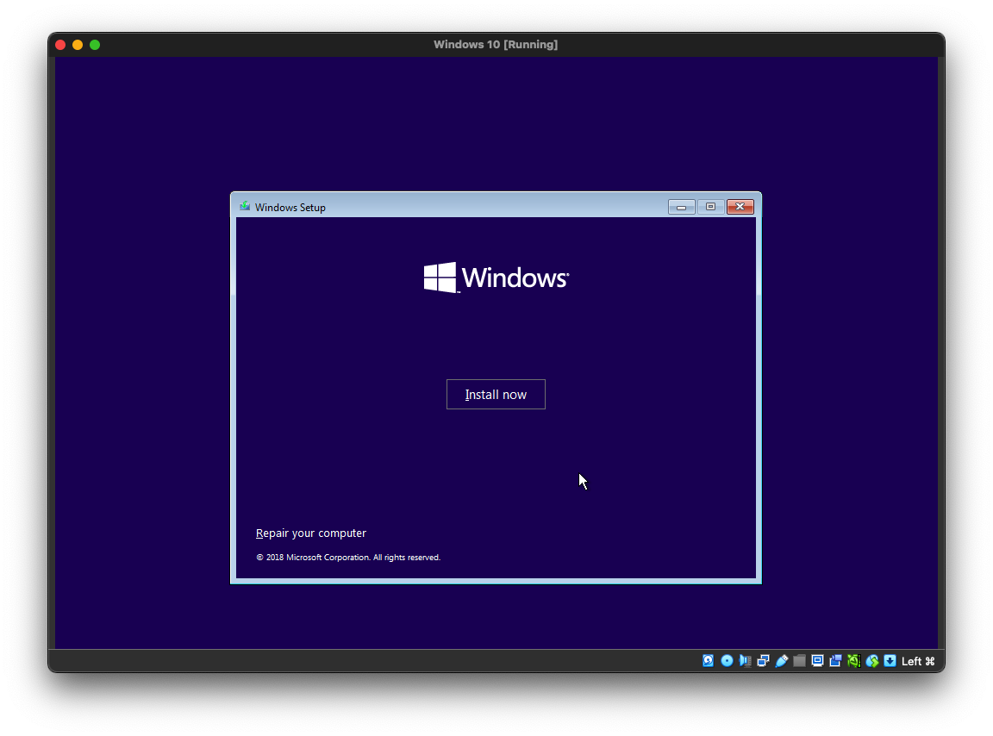Toggle the mouse integration indicator icon
This screenshot has height=736, width=993.
click(x=871, y=661)
